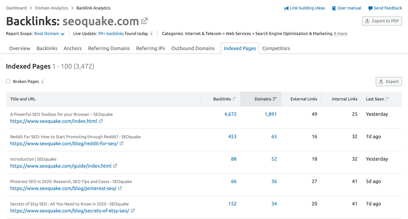
Task: Open index.html URL external link icon
Action: [x=101, y=121]
